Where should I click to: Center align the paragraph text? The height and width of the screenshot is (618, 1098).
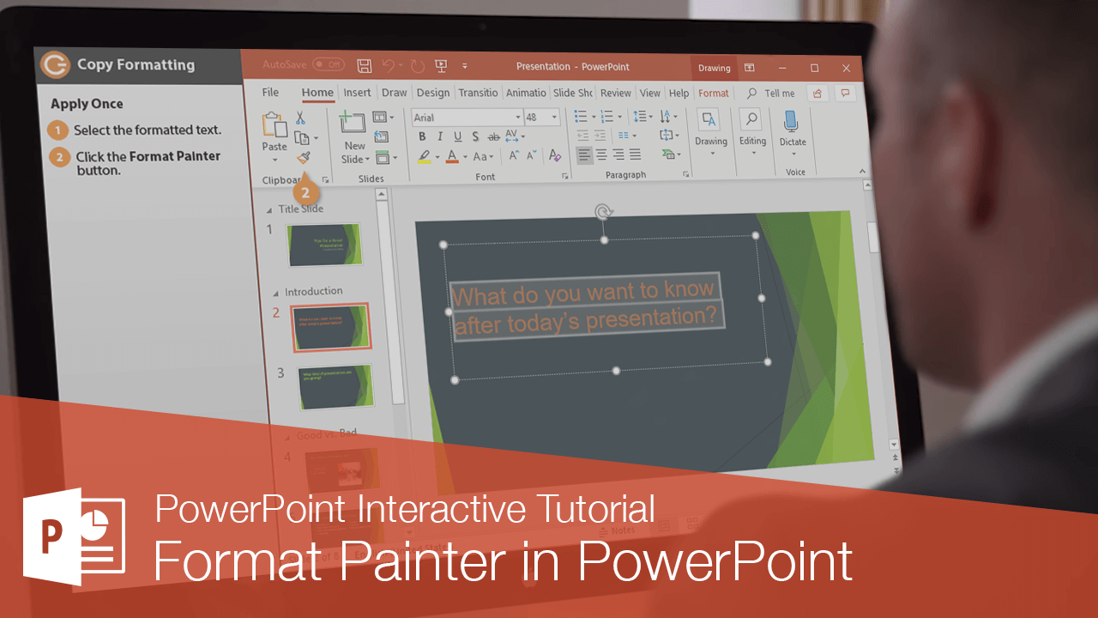(601, 154)
